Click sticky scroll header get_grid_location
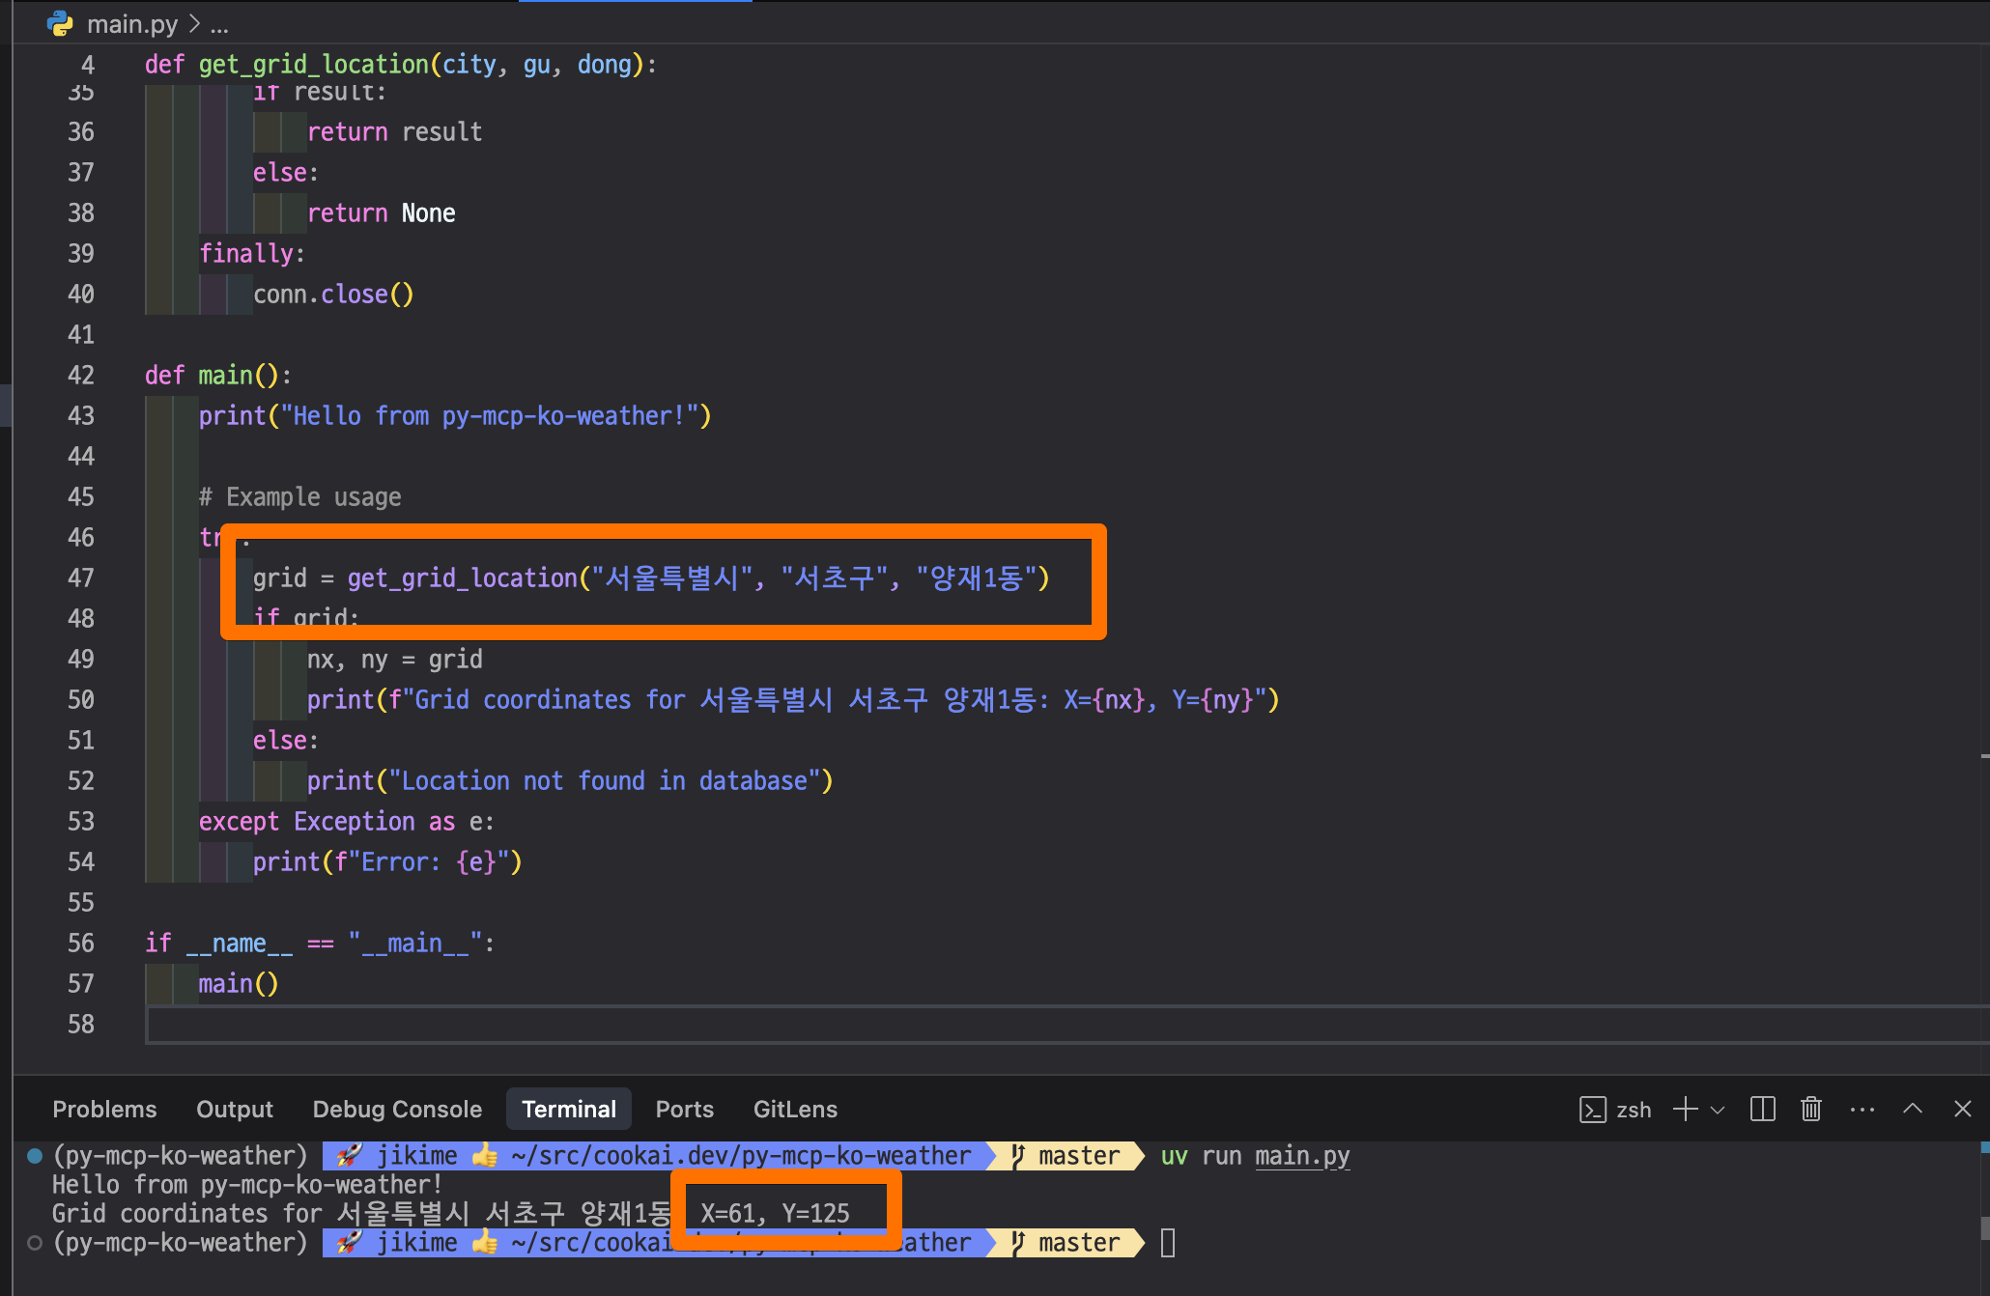Image resolution: width=1990 pixels, height=1296 pixels. pos(313,65)
